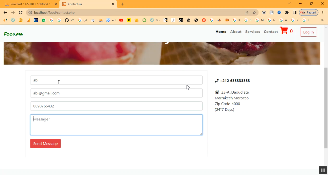328x175 pixels.
Task: Click into the Message textarea
Action: click(x=116, y=125)
